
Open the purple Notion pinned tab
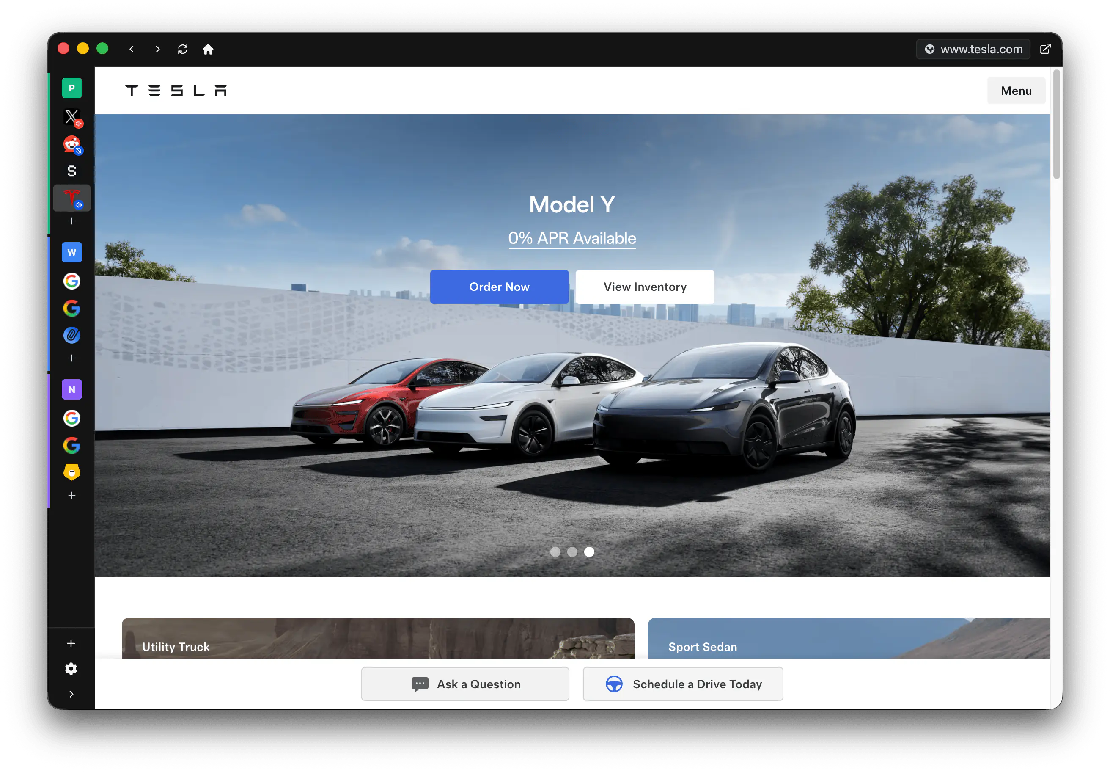pos(71,389)
